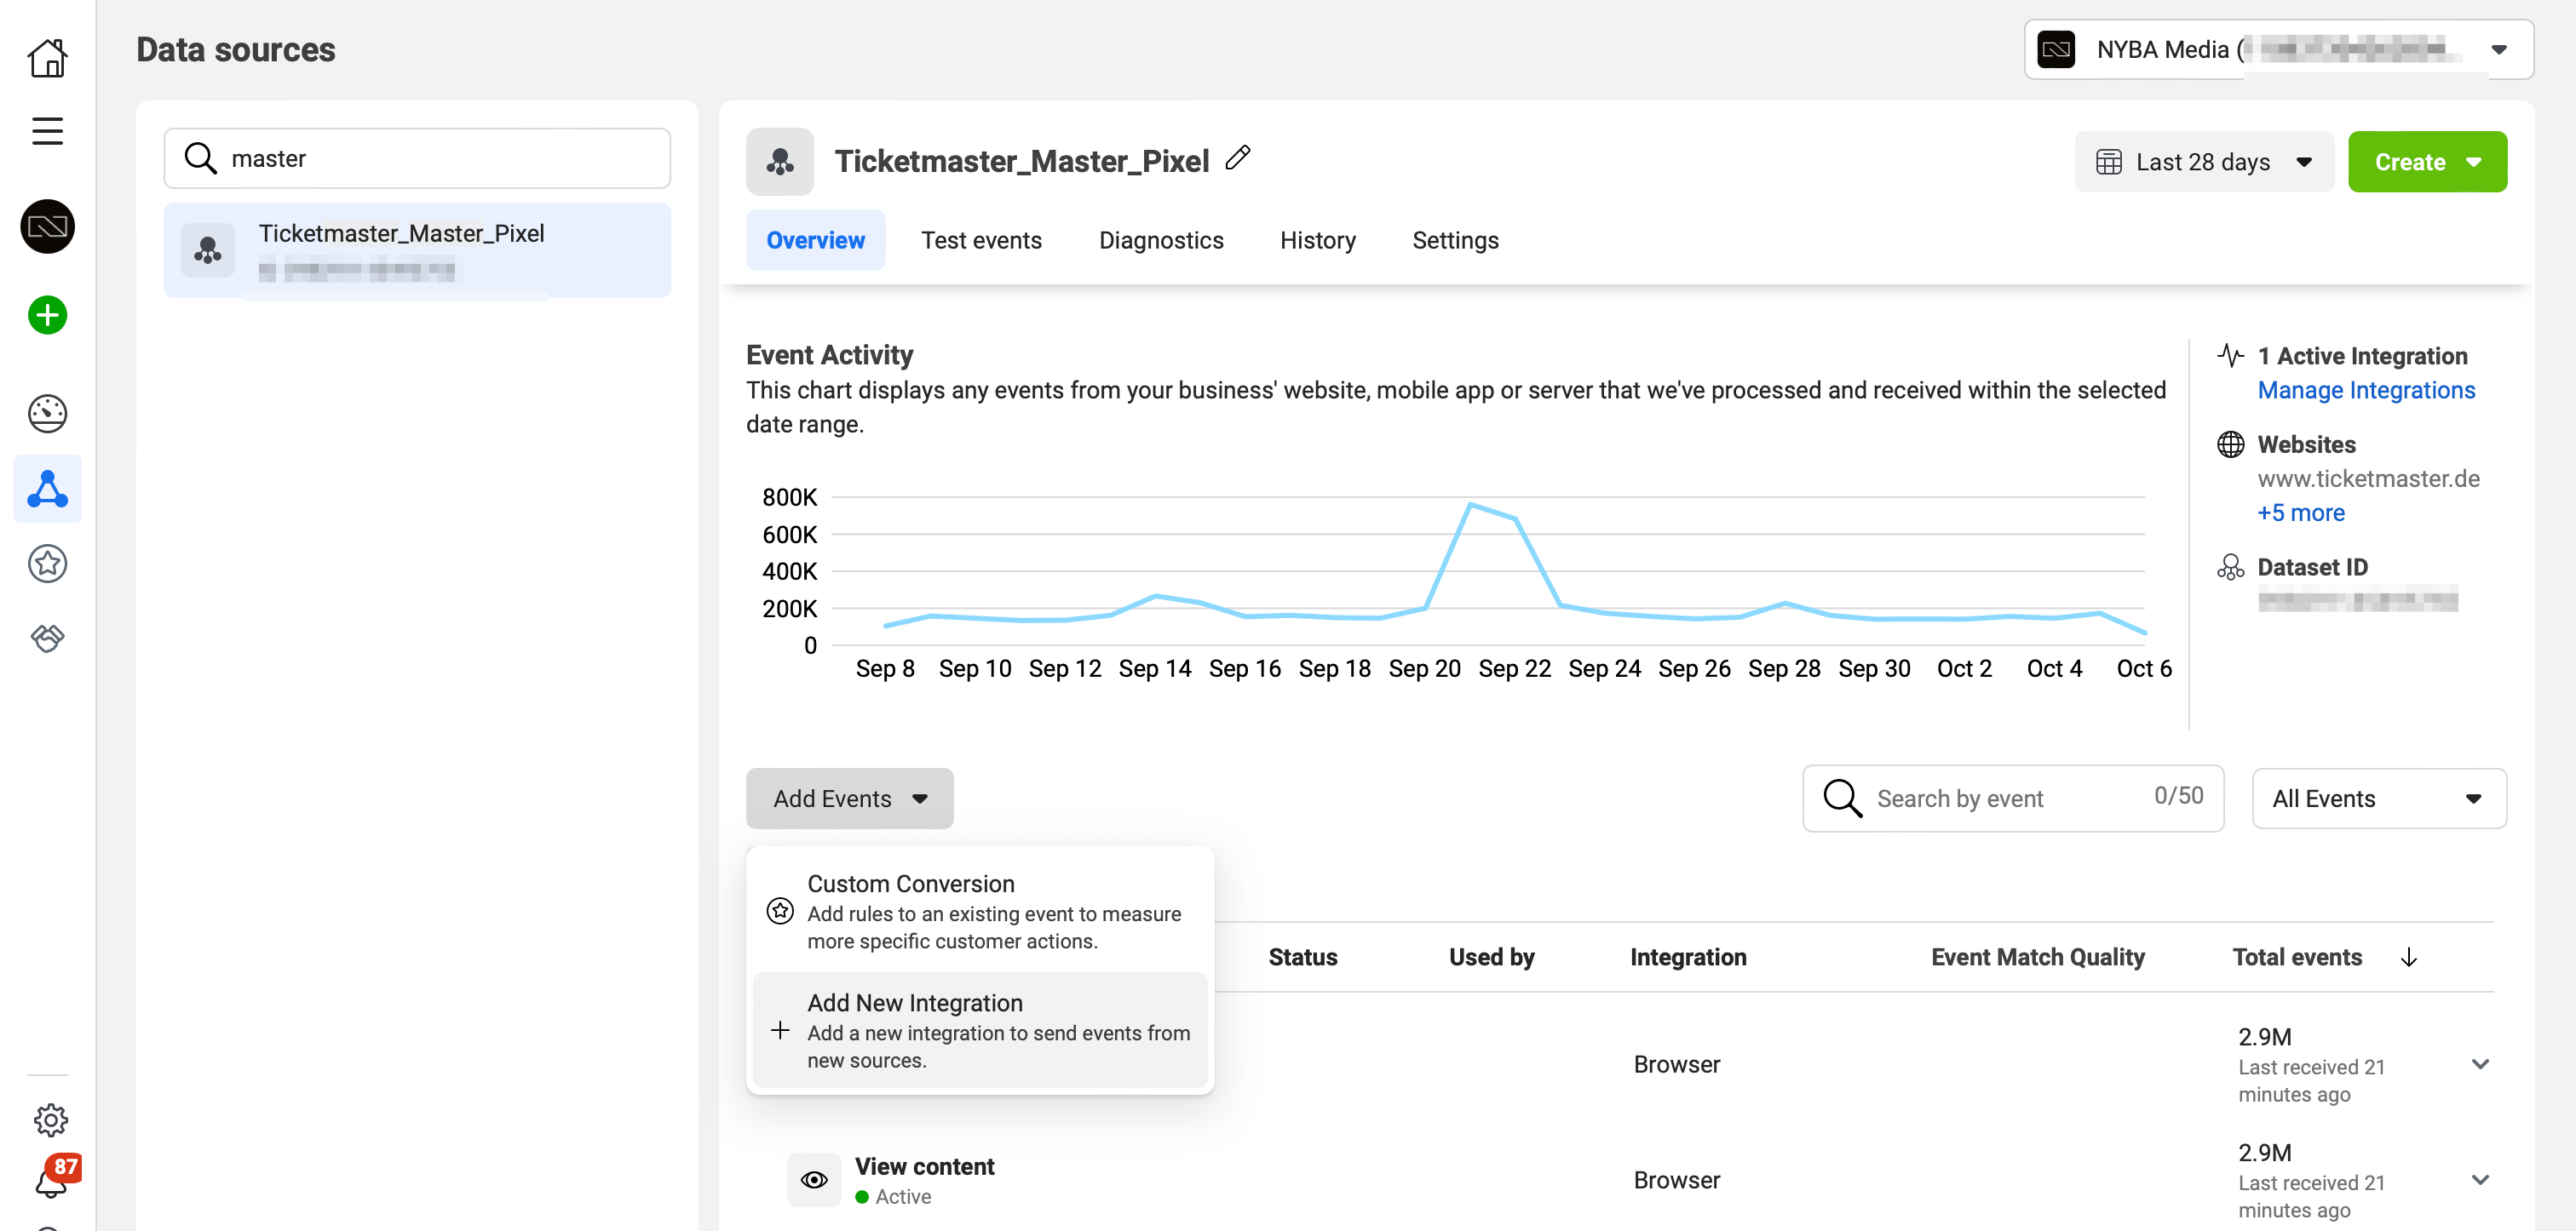
Task: Open the Last 28 days date dropdown
Action: point(2203,162)
